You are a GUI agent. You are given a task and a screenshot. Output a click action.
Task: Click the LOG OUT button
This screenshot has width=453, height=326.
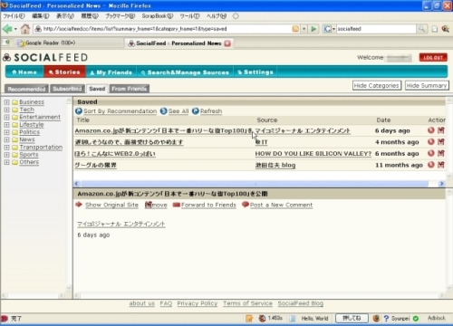pyautogui.click(x=433, y=57)
